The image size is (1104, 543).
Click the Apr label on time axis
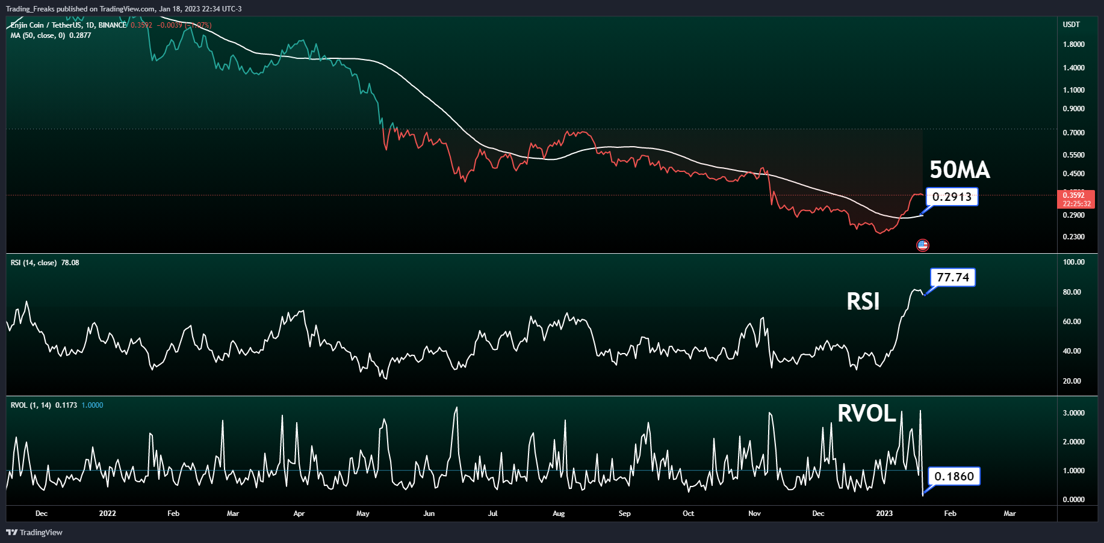click(x=299, y=514)
